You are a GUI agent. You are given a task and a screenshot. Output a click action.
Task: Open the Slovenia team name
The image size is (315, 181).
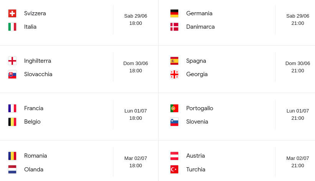point(197,122)
